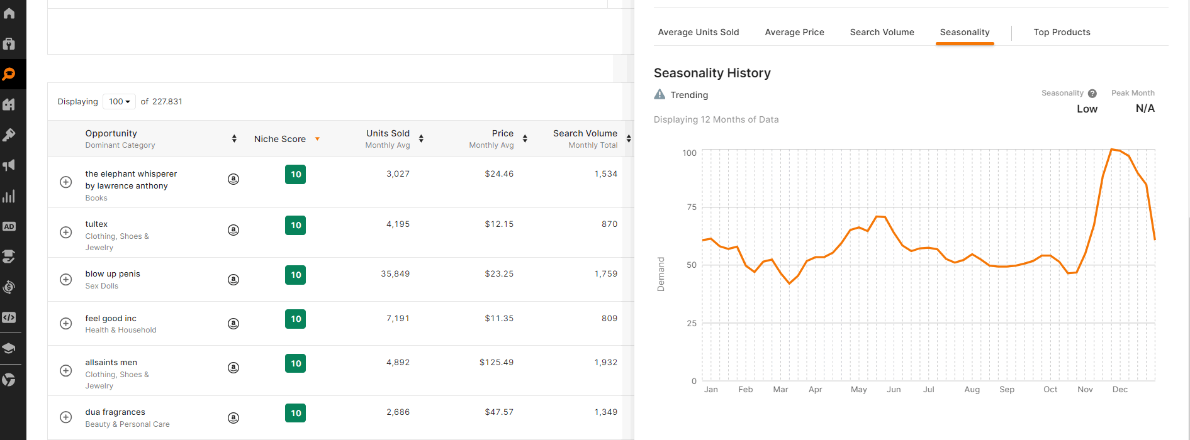
Task: Open the dollar cycle sidebar icon
Action: tap(9, 287)
